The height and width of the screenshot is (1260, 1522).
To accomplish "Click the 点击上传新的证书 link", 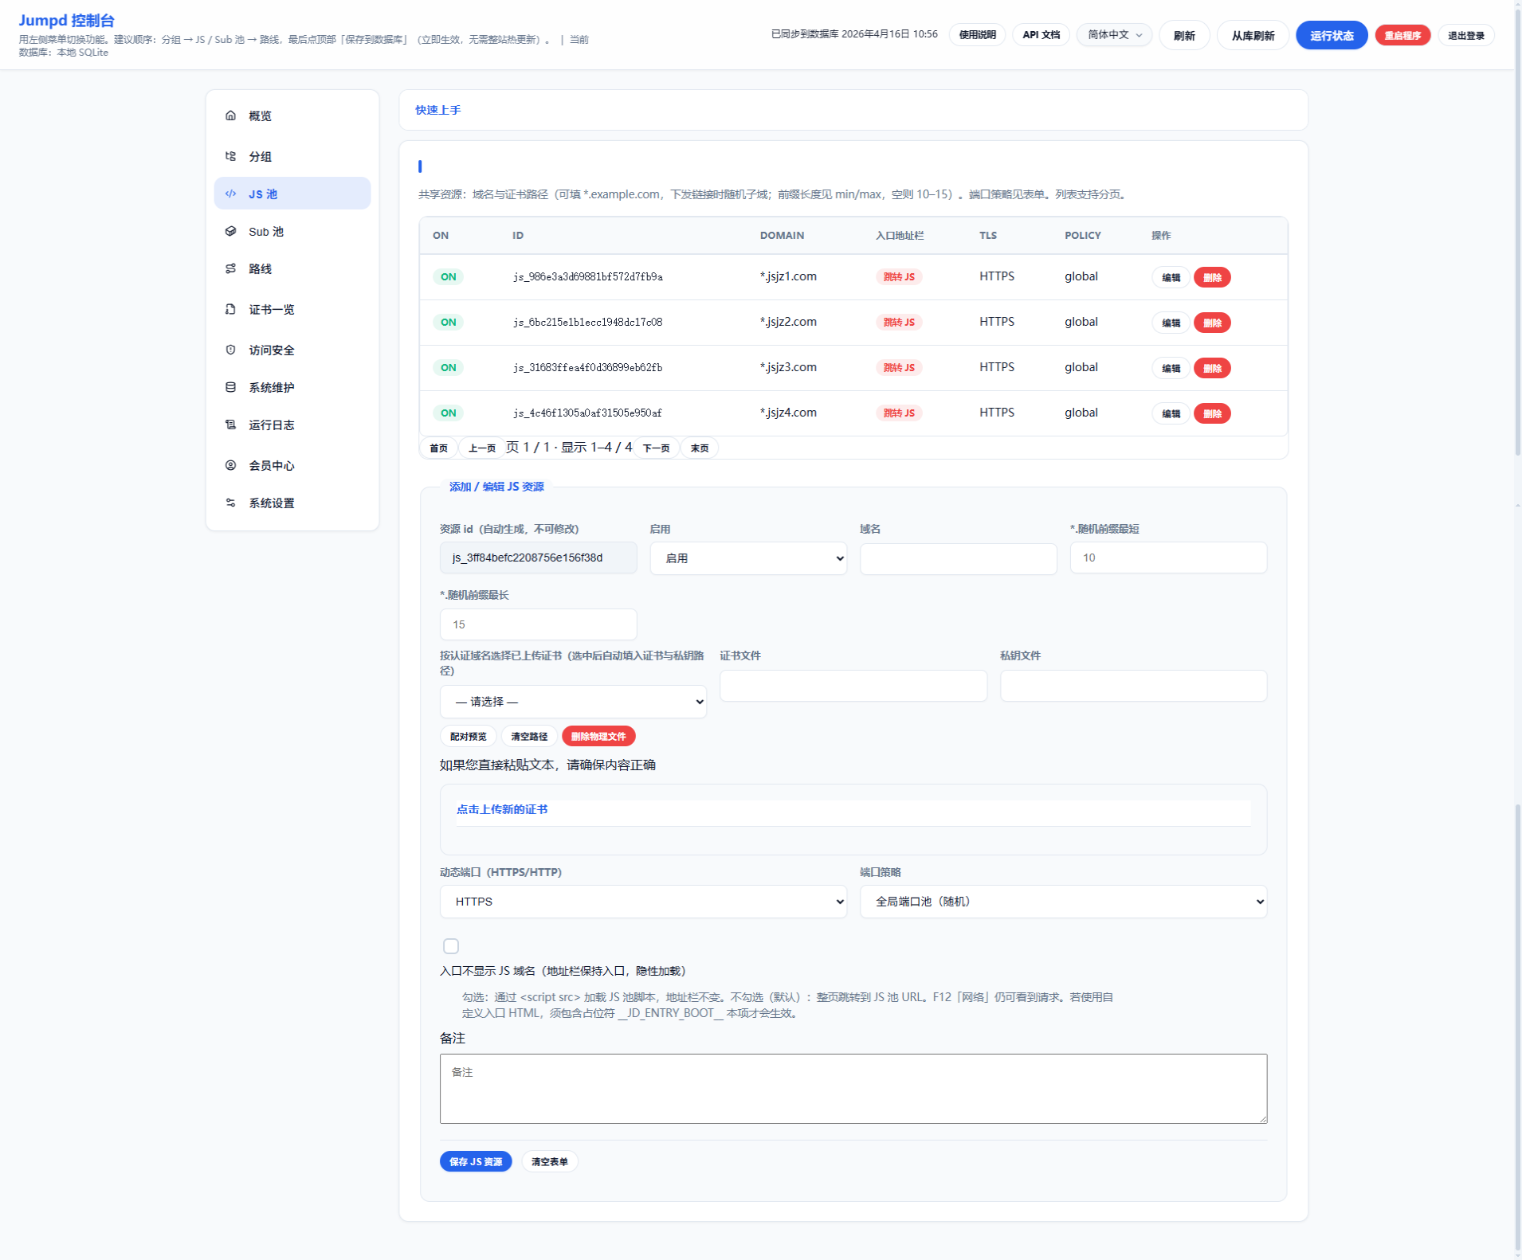I will pos(502,809).
